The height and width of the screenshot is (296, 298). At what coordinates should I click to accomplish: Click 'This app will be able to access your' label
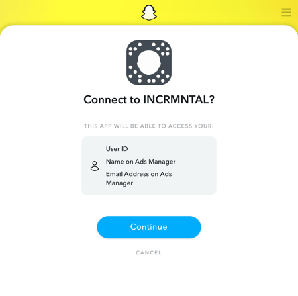click(x=149, y=126)
